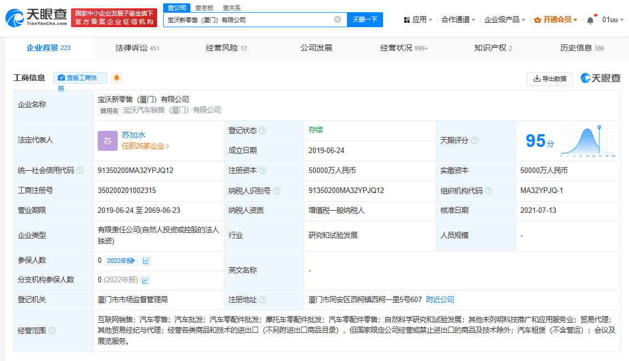Image resolution: width=629 pixels, height=361 pixels.
Task: Click the 导出数据 export button
Action: 550,79
